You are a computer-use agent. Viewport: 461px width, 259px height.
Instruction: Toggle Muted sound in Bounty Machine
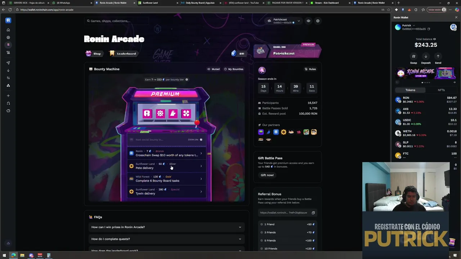tap(213, 69)
